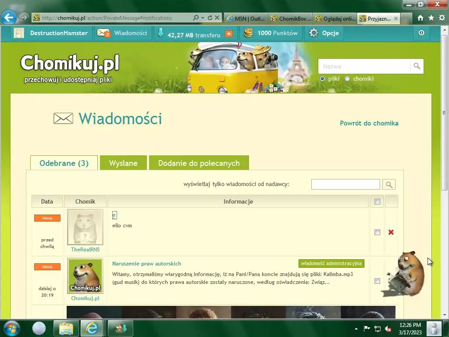This screenshot has width=449, height=337.
Task: Select the chomiki radio button
Action: coord(347,79)
